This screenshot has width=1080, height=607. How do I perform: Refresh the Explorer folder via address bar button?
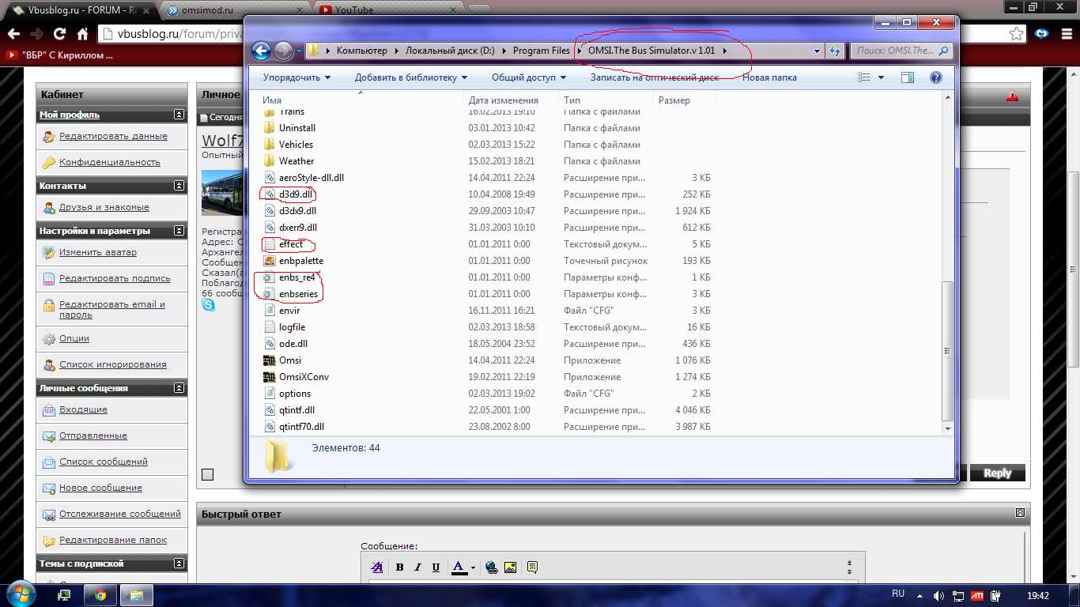coord(835,51)
